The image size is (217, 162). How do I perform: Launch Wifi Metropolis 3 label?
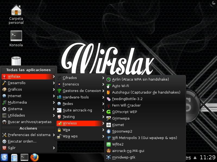[x=144, y=138]
